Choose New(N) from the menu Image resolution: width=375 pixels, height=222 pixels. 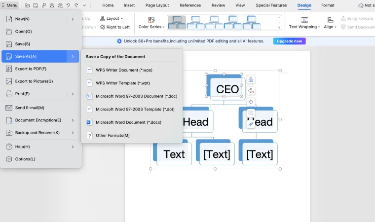pos(34,19)
